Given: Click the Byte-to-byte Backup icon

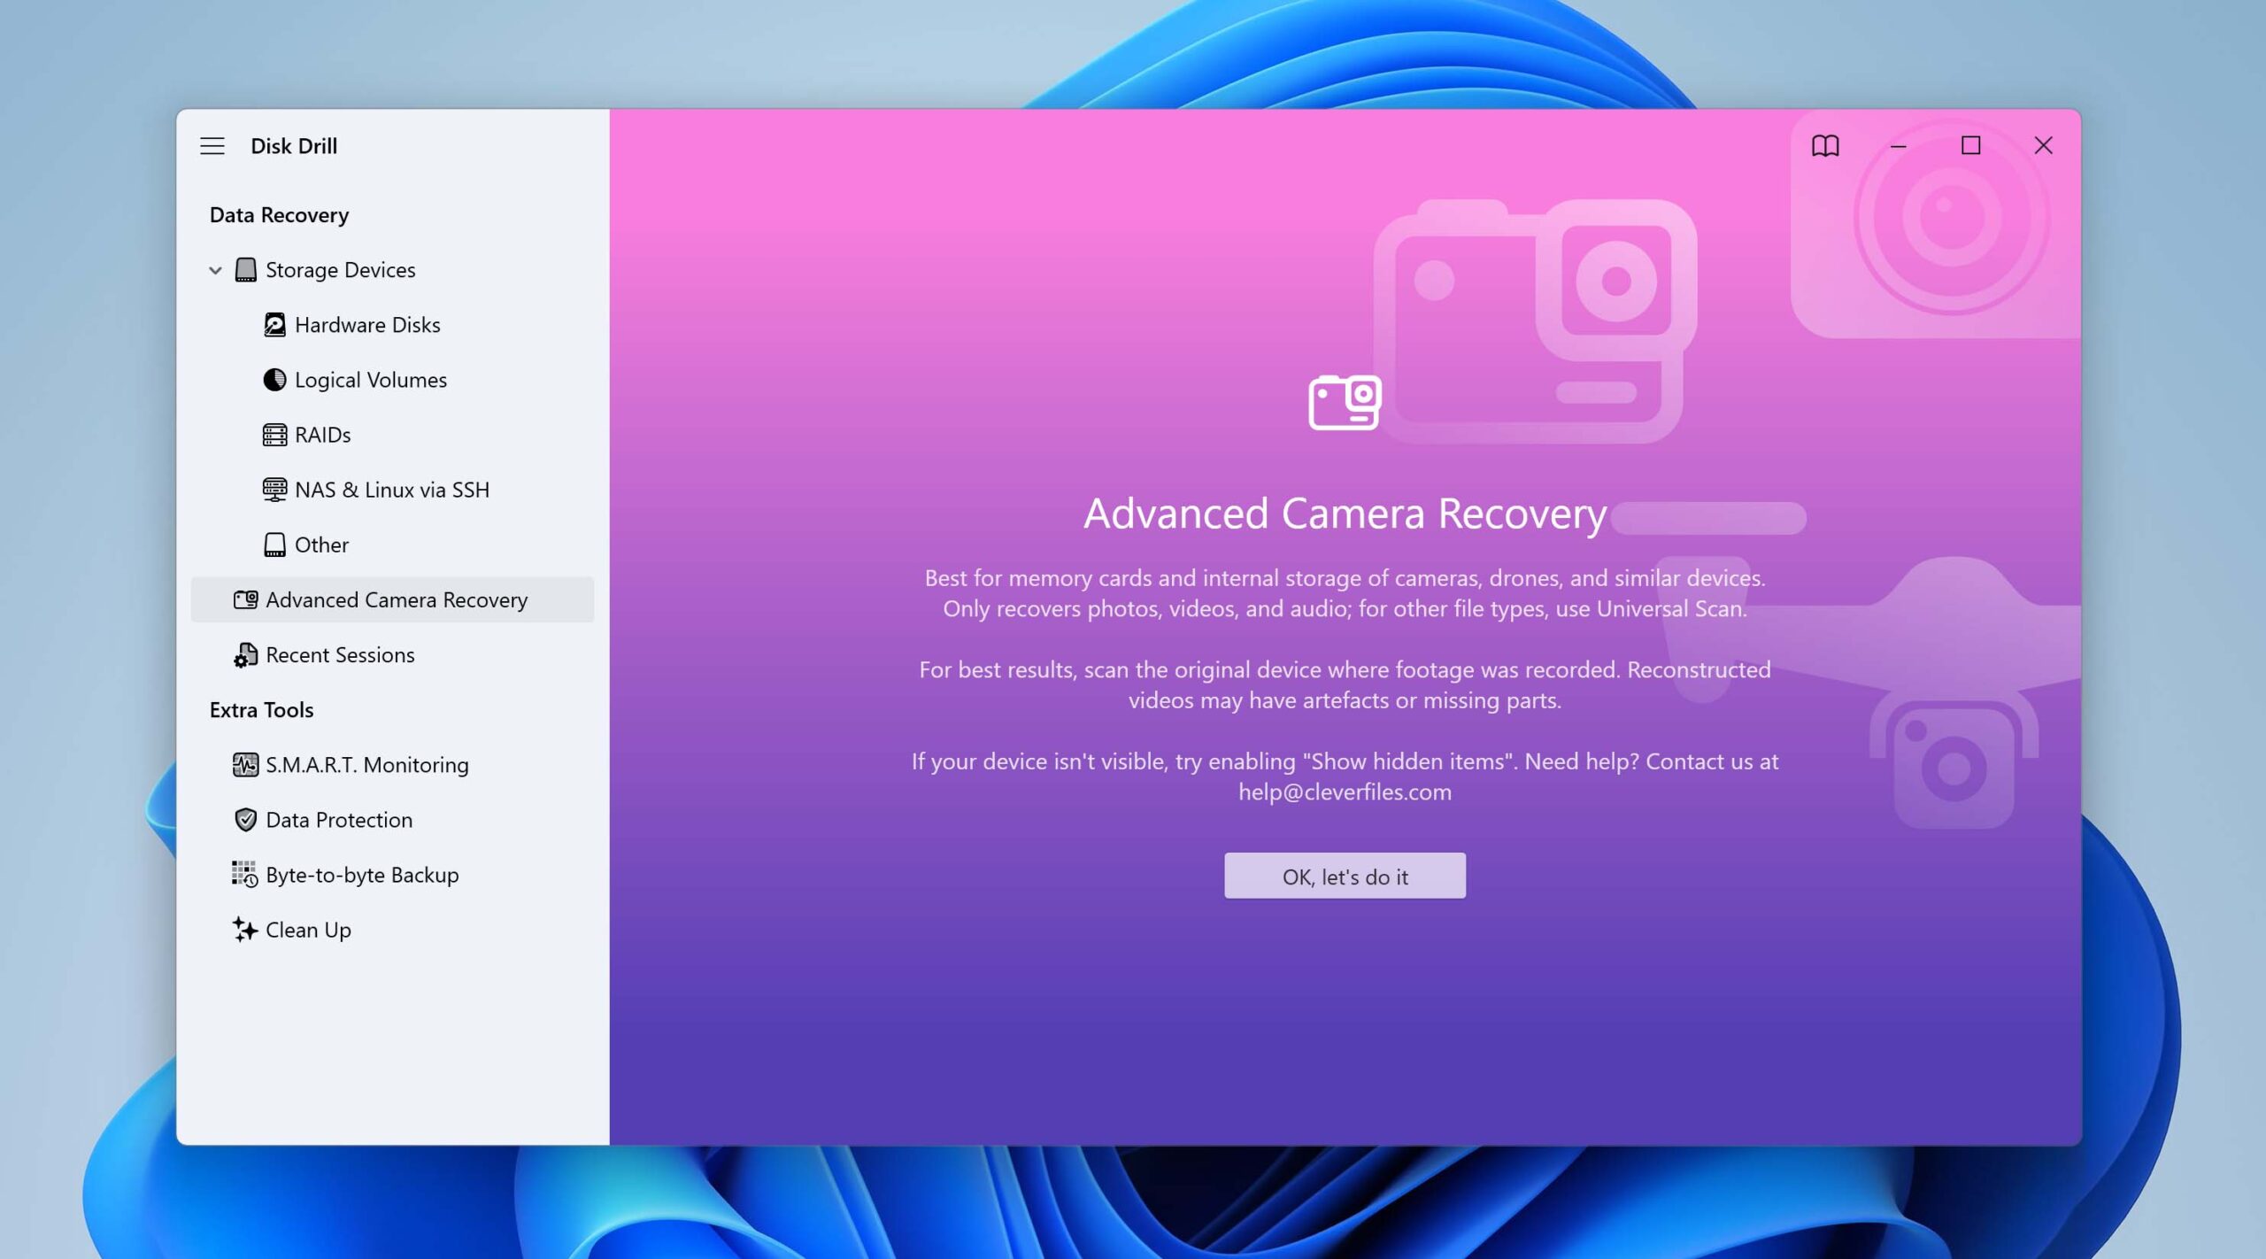Looking at the screenshot, I should pos(244,875).
